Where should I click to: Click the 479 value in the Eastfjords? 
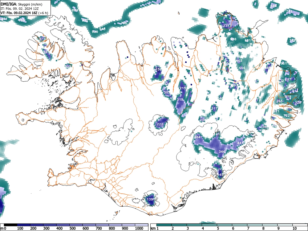pyautogui.click(x=288, y=97)
